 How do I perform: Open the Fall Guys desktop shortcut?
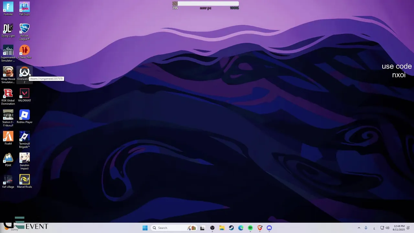25,9
